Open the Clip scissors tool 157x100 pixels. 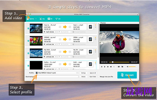click(42, 19)
